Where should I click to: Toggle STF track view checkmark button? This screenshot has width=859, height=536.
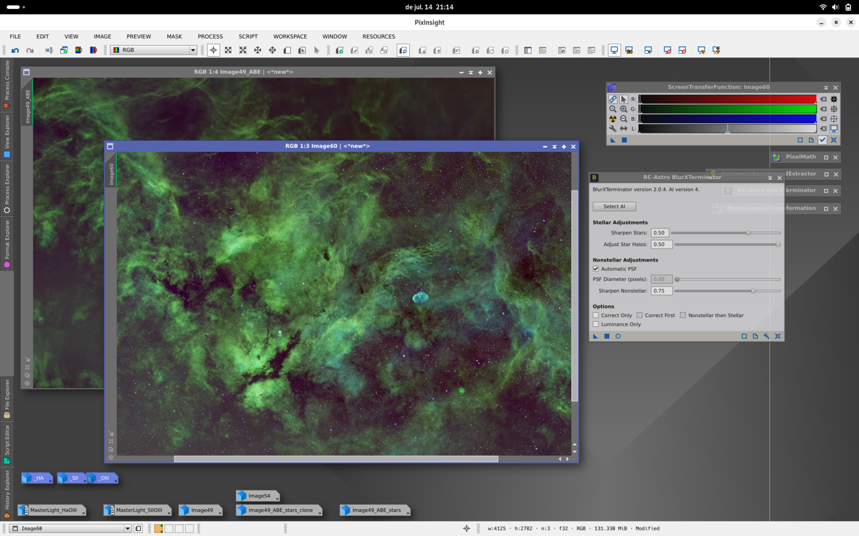822,140
